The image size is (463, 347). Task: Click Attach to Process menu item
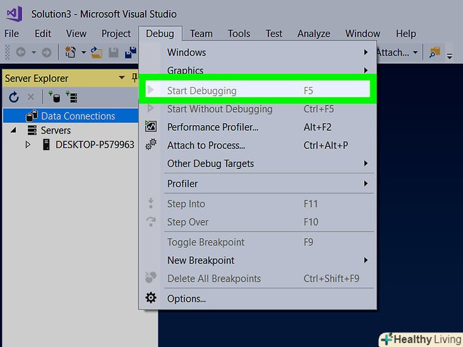point(206,146)
